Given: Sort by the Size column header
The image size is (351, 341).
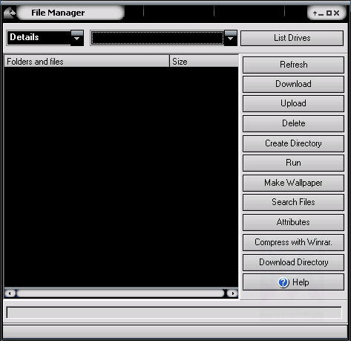Looking at the screenshot, I should click(204, 62).
